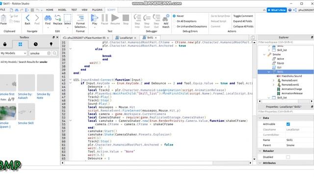Screen dimensions: 314x177
Task: Open Toolbox Marketplace lock-bag tab icon
Action: (5, 44)
